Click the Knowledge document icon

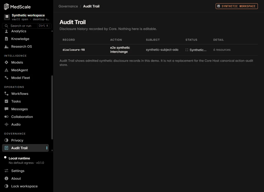(x=6, y=39)
